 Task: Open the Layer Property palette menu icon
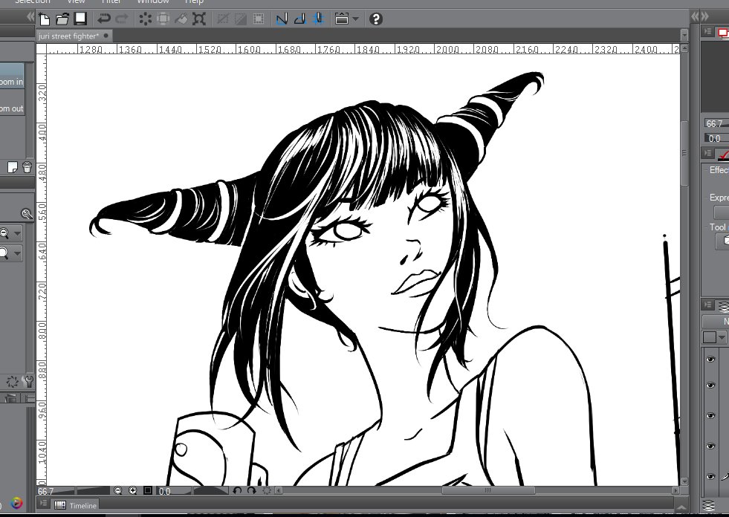pos(708,153)
